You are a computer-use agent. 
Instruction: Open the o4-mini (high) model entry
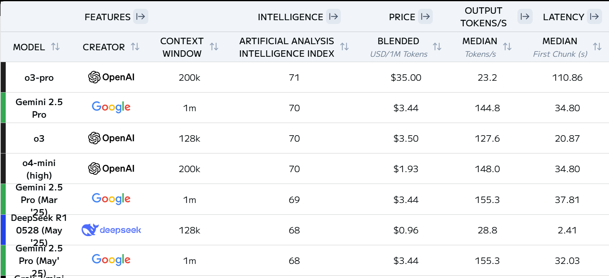[39, 169]
